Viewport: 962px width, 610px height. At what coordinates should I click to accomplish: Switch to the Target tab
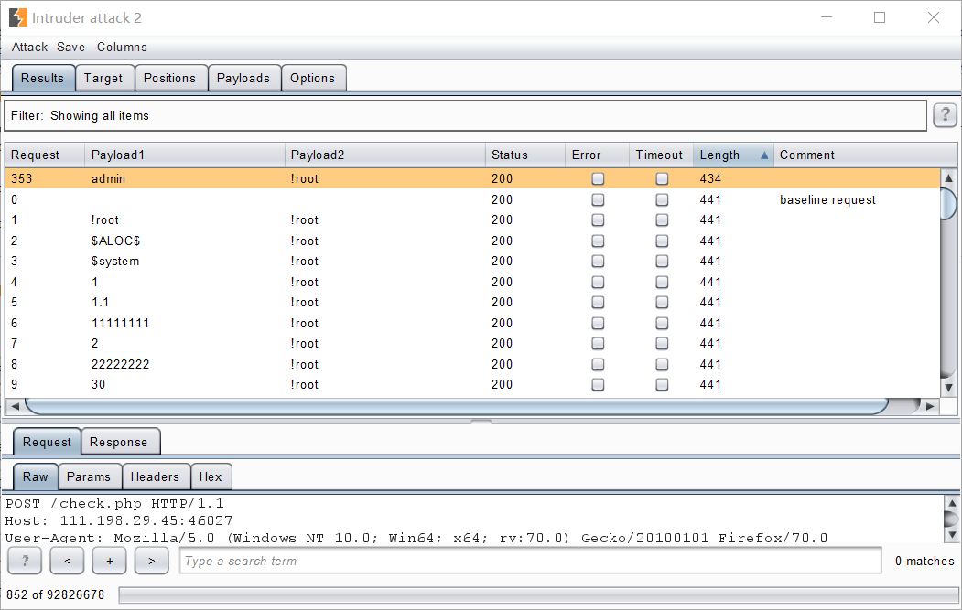tap(103, 78)
